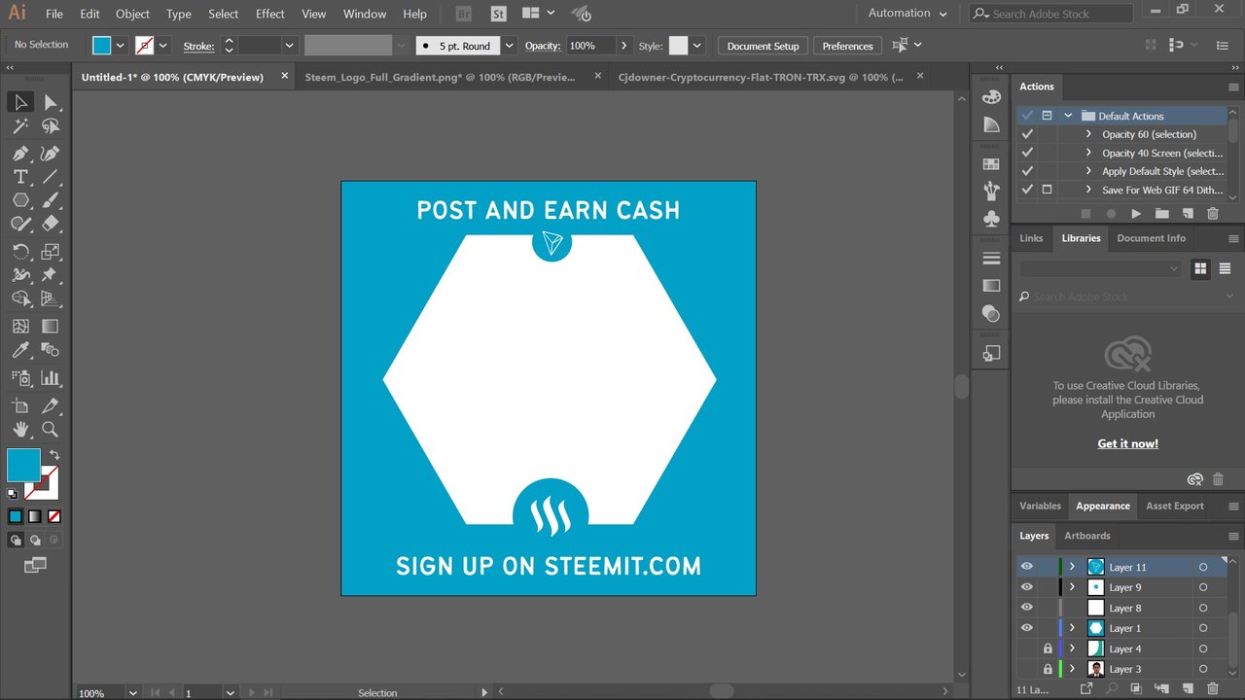The height and width of the screenshot is (700, 1245).
Task: Click the large blue fill swatch in toolbar
Action: (24, 465)
